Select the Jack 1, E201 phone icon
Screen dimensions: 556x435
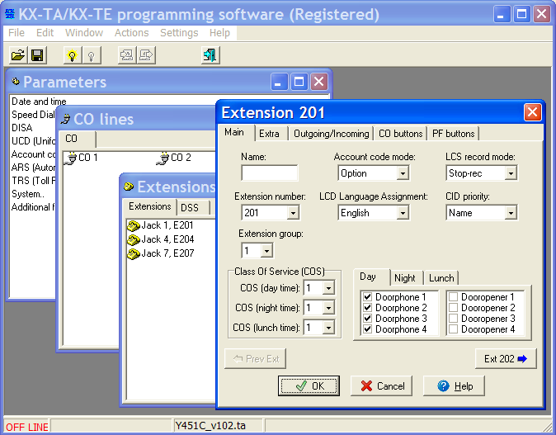point(134,225)
